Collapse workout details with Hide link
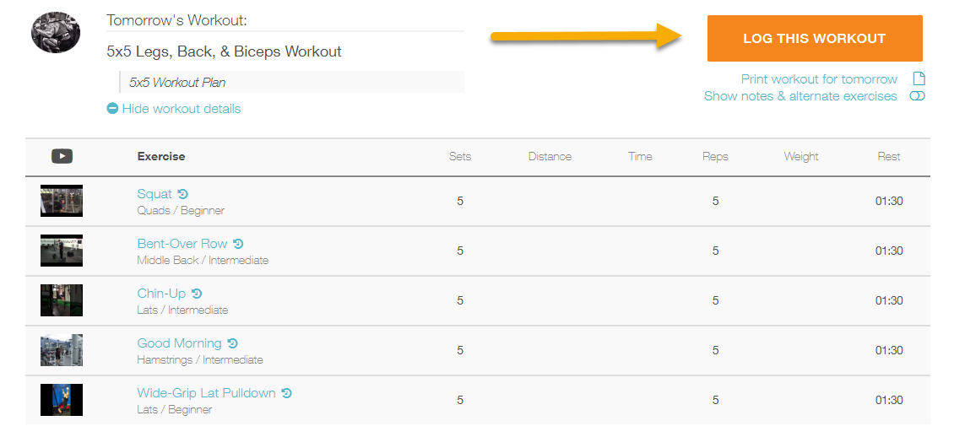This screenshot has height=437, width=954. tap(174, 109)
